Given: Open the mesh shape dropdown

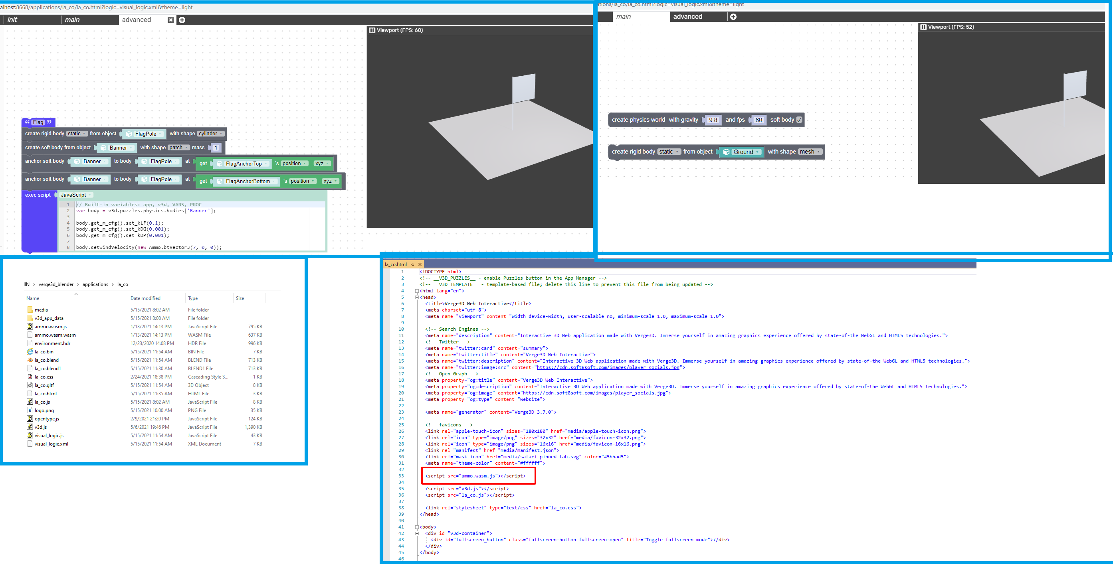Looking at the screenshot, I should (x=810, y=152).
